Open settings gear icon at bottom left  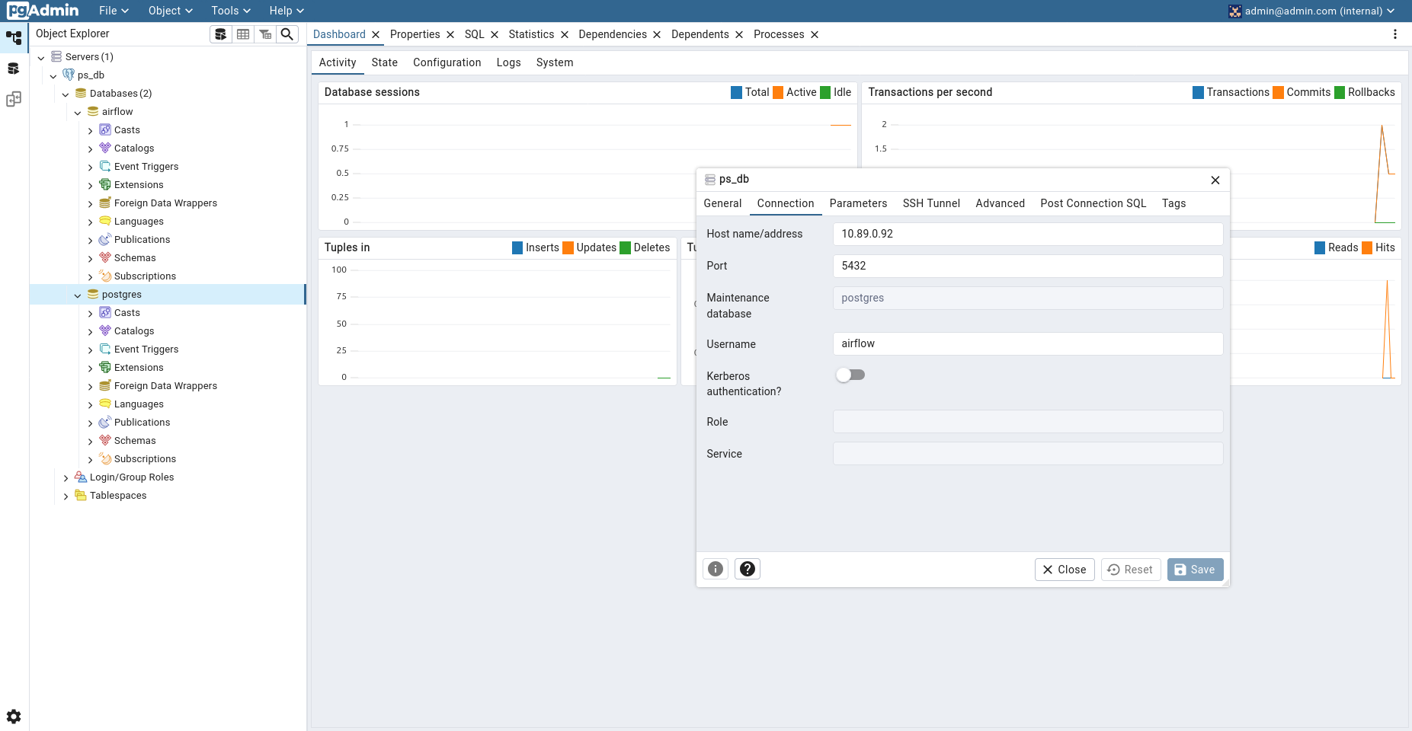(x=14, y=717)
